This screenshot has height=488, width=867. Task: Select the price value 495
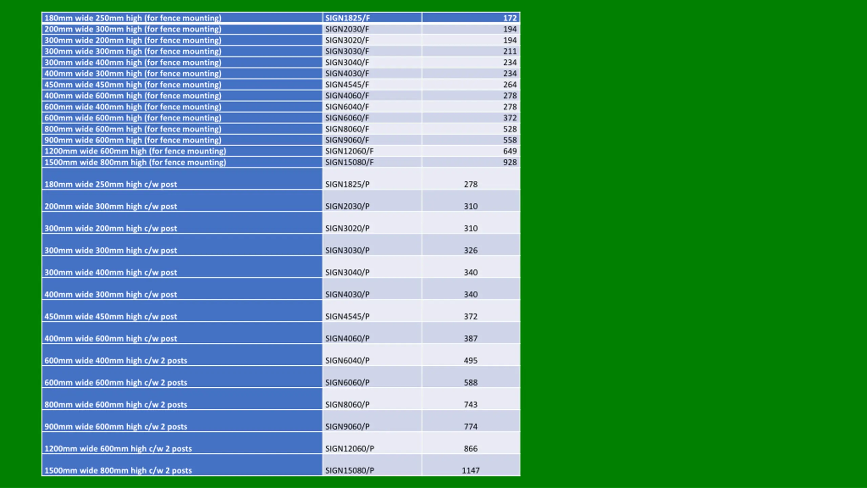pyautogui.click(x=471, y=360)
